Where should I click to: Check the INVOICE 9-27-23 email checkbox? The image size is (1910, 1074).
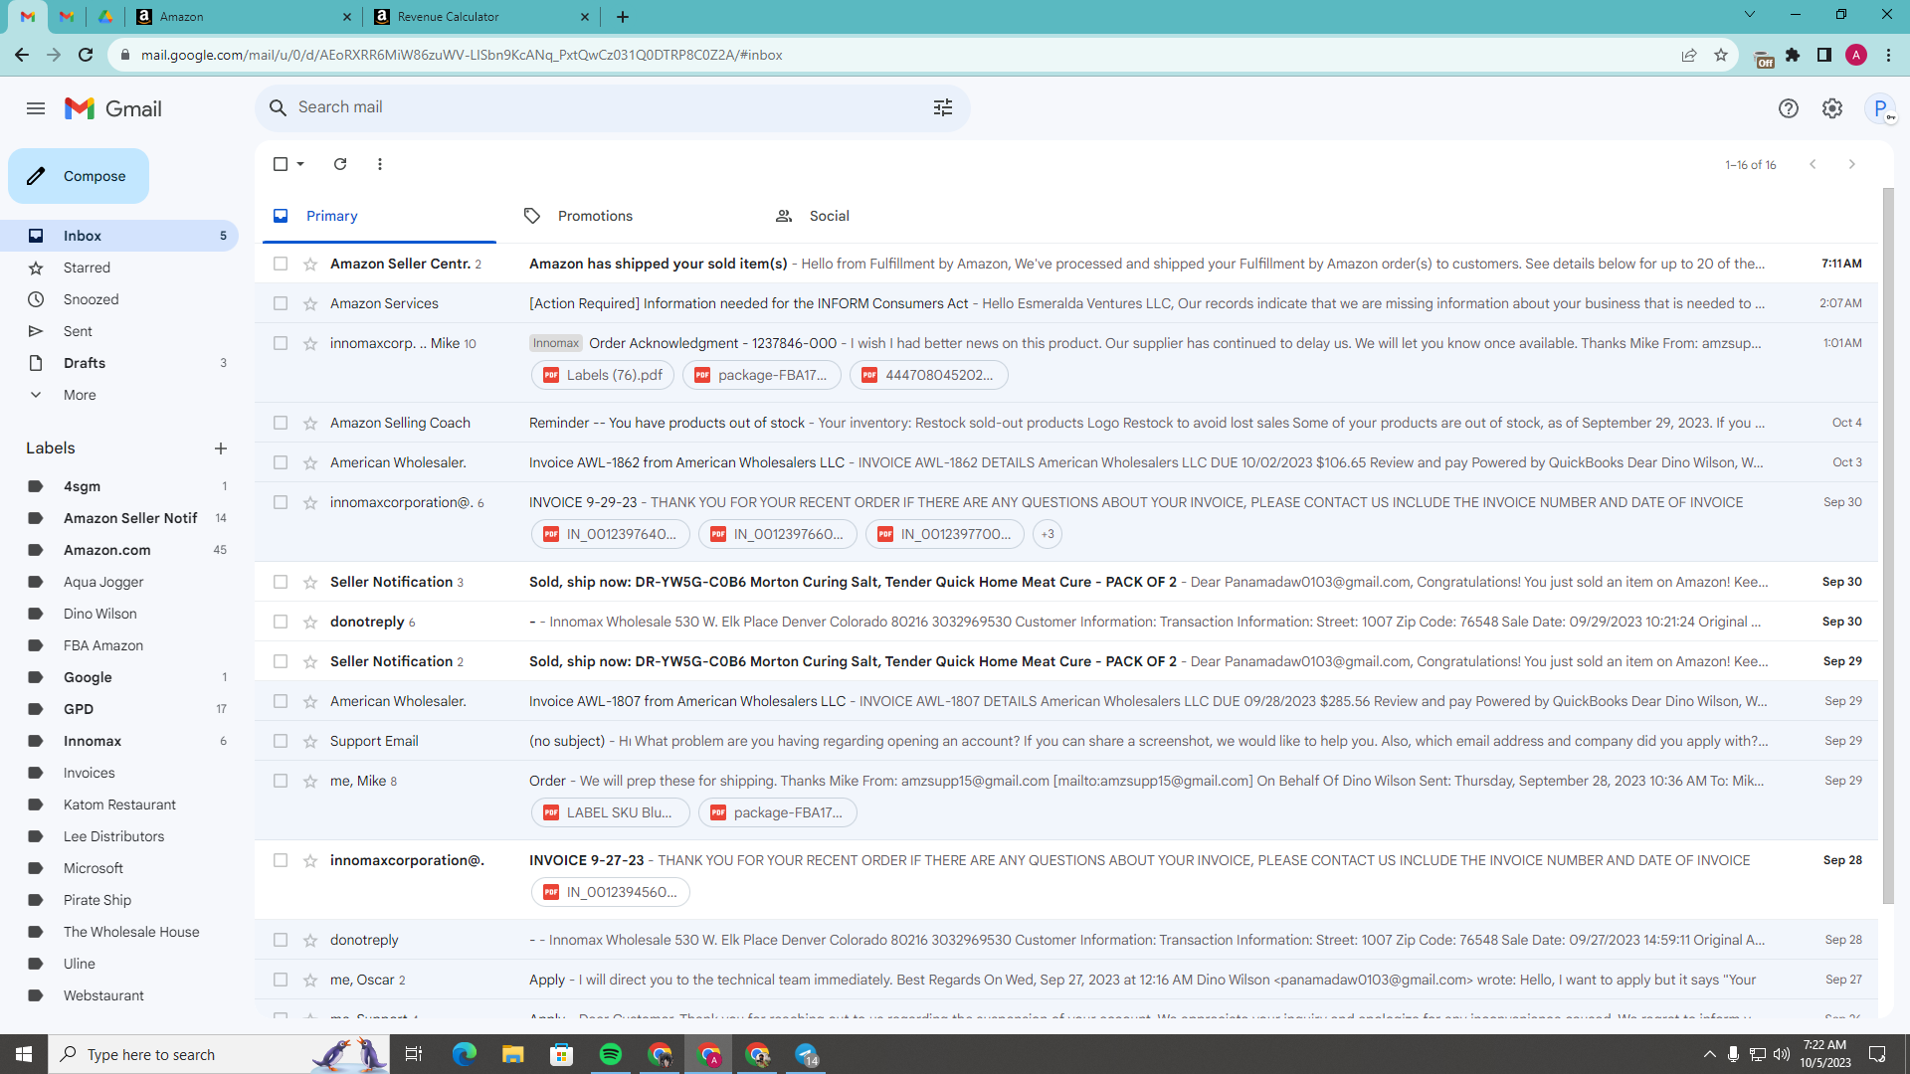[281, 860]
